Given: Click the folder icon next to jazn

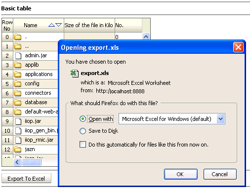Looking at the screenshot, I should (x=18, y=150).
